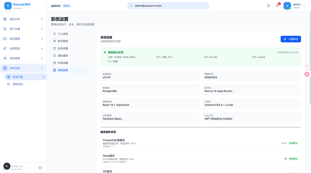Expand the 项目管理 chevron
This screenshot has width=311, height=173.
click(42, 39)
